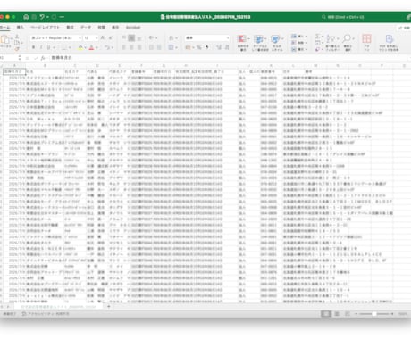Image resolution: width=411 pixels, height=339 pixels.
Task: Click Increase Decimal icon
Action: (219, 47)
